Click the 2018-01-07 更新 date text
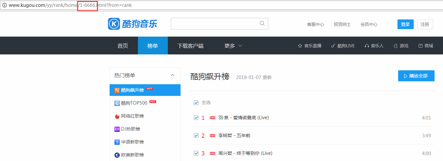 pyautogui.click(x=254, y=77)
